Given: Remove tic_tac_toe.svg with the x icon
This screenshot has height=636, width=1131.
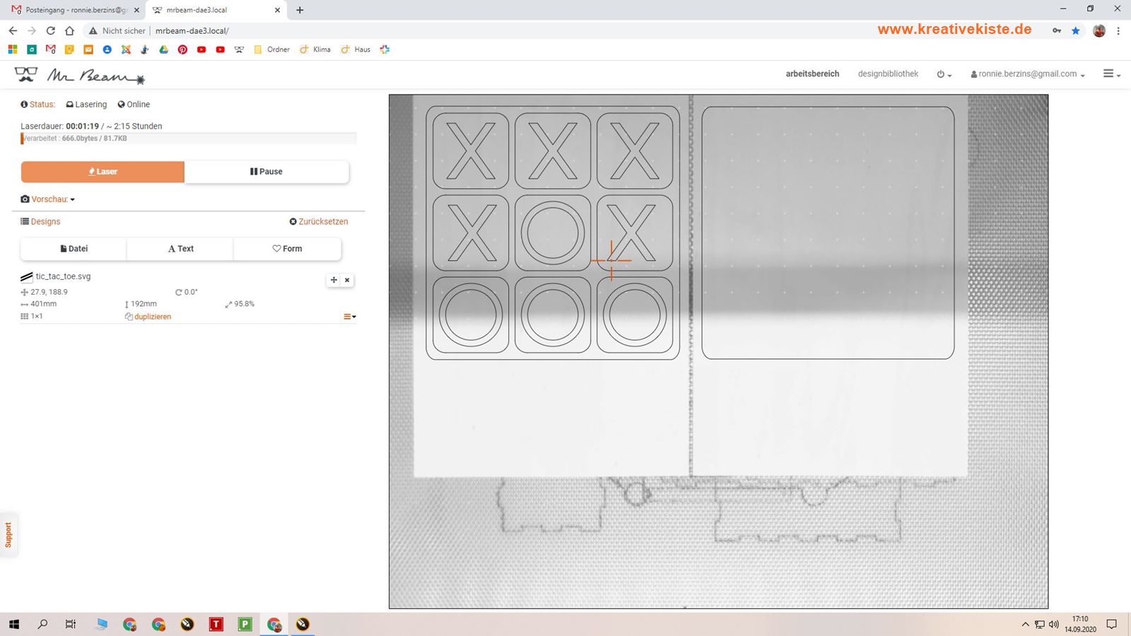Looking at the screenshot, I should [x=347, y=280].
